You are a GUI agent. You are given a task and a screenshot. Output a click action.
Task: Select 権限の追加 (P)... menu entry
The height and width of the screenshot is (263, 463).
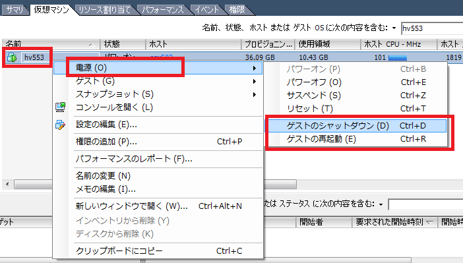click(158, 142)
